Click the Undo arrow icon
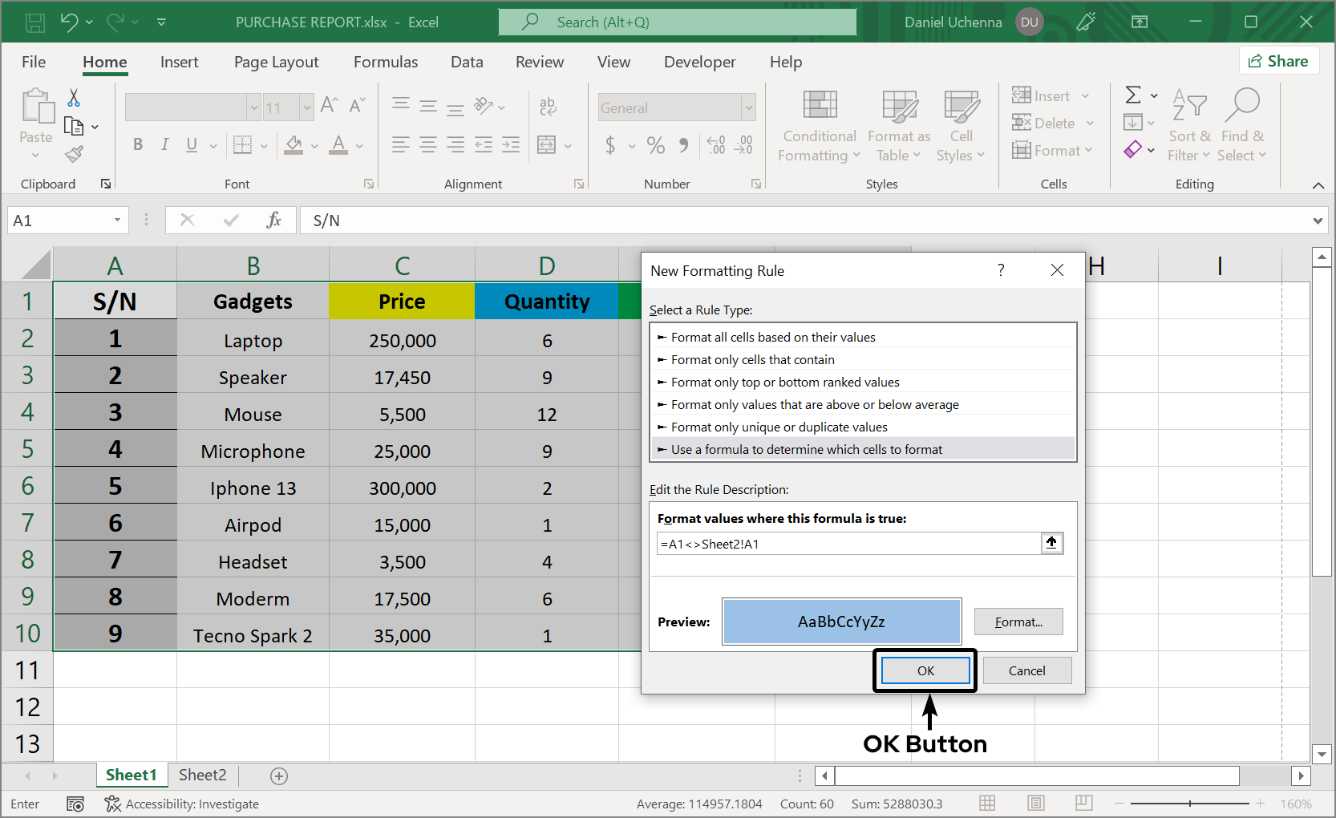1336x818 pixels. 69,22
